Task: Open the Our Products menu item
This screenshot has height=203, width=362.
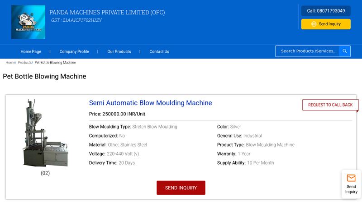Action: [x=119, y=51]
